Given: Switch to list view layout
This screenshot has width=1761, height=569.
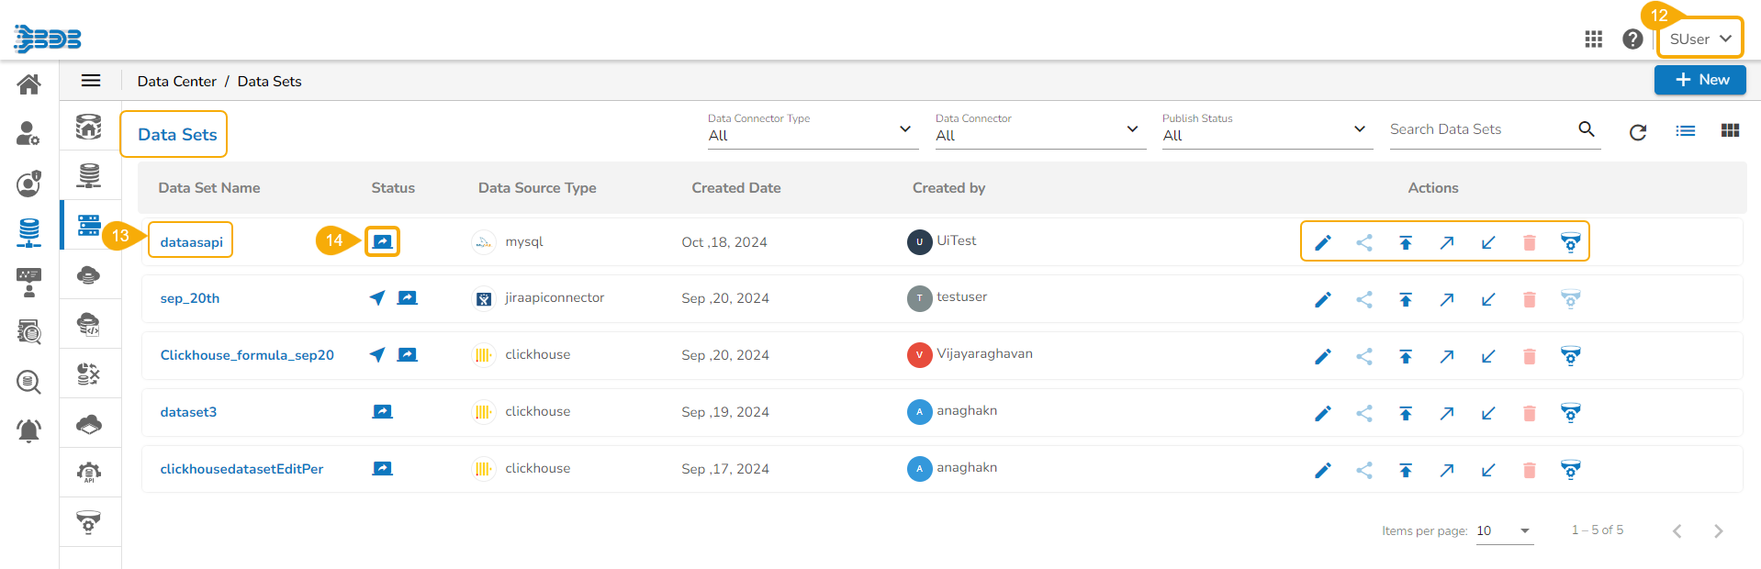Looking at the screenshot, I should 1685,131.
